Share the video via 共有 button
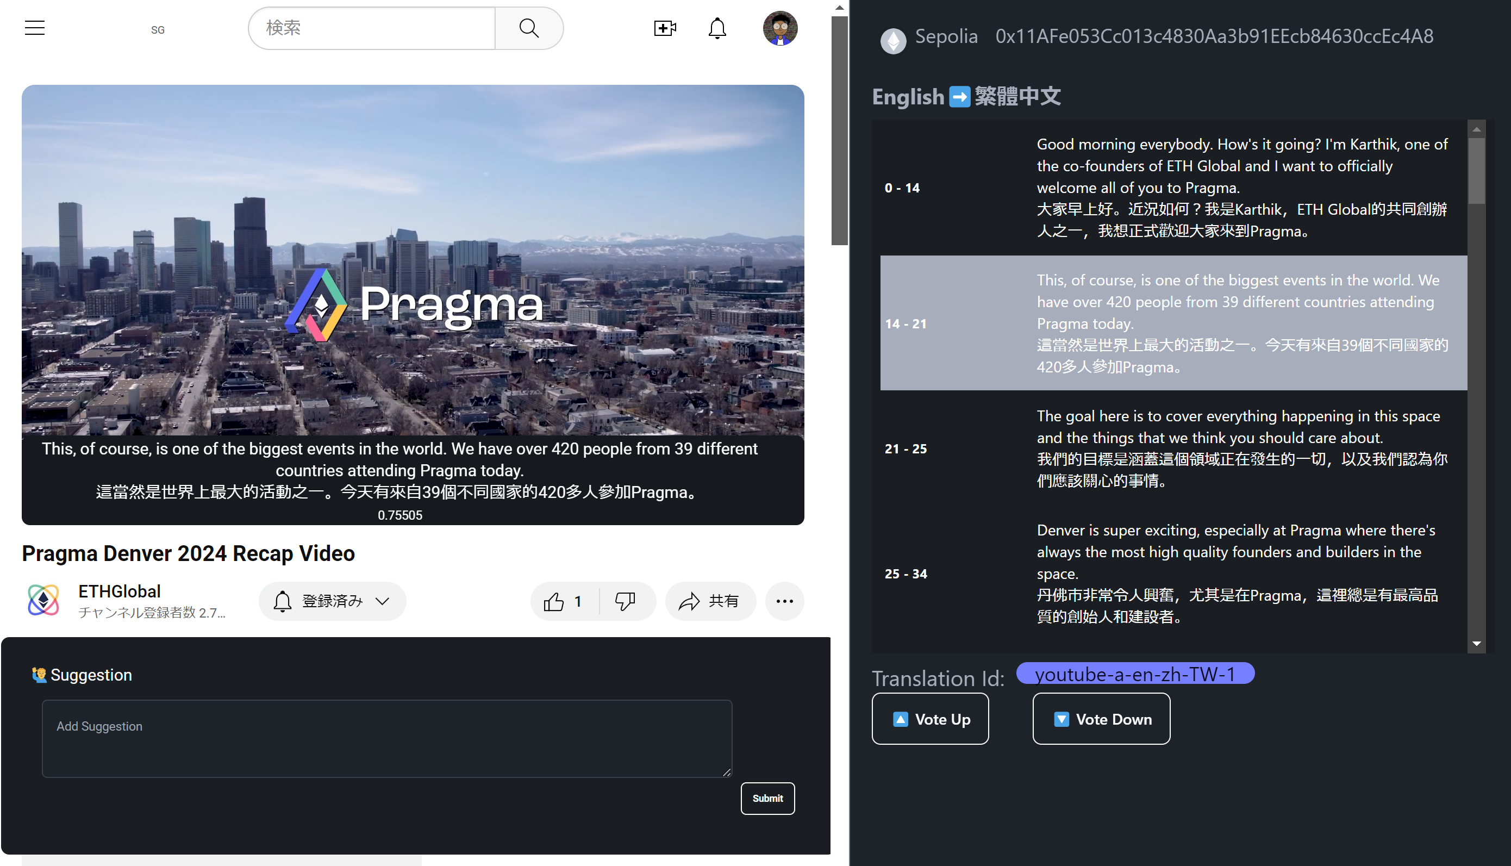Viewport: 1511px width, 866px height. point(710,601)
